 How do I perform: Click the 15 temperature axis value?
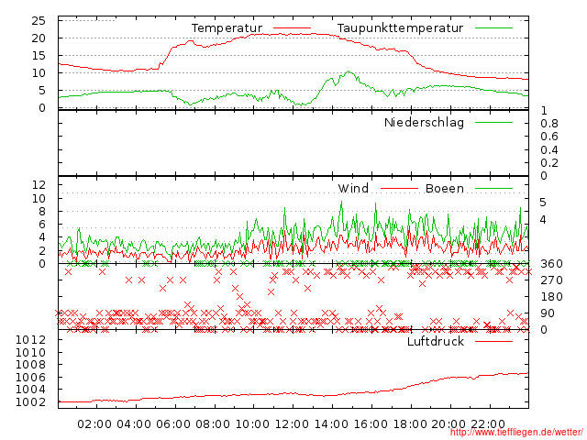pyautogui.click(x=39, y=56)
